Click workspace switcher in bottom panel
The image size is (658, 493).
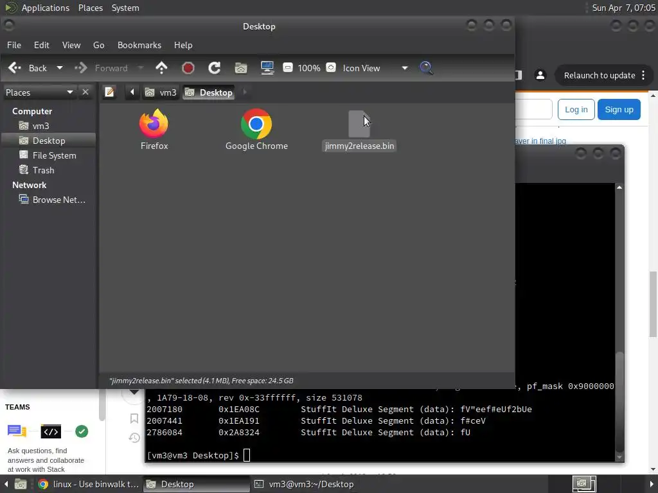pyautogui.click(x=584, y=484)
